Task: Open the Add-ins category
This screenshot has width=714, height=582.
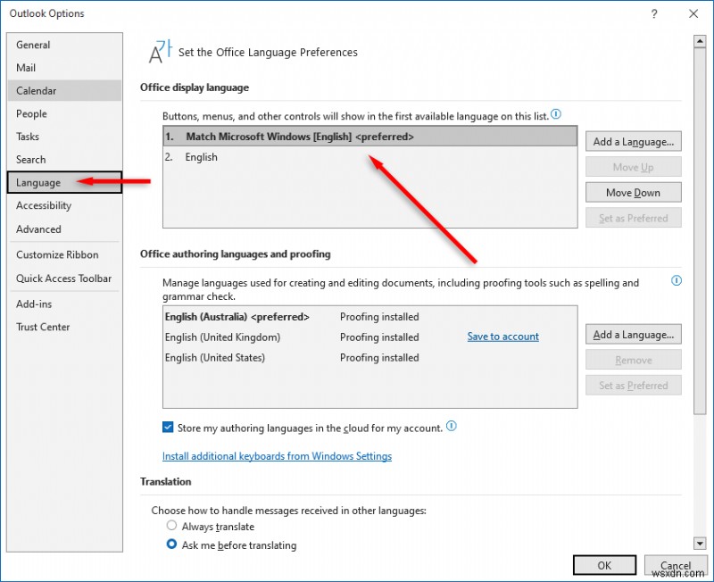Action: [x=64, y=303]
